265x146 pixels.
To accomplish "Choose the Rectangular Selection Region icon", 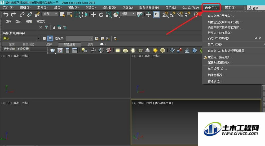I will click(77, 15).
